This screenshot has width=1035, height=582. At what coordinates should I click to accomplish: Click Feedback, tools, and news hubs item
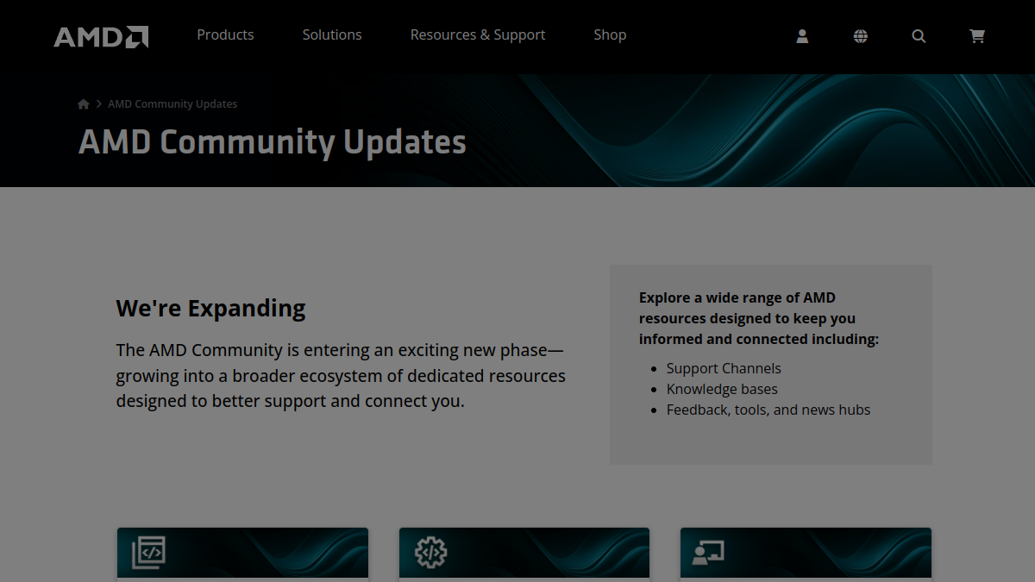pyautogui.click(x=768, y=410)
